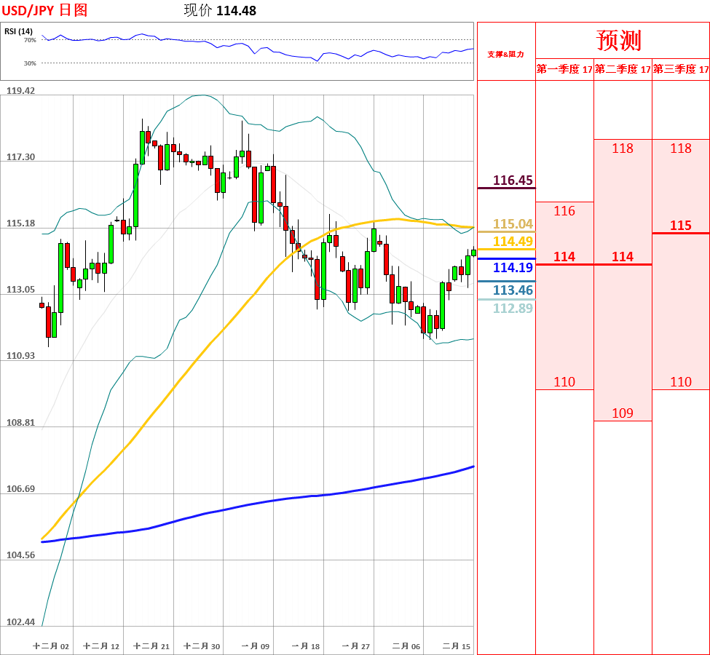710x655 pixels.
Task: Select the 第三季度 17 column header
Action: [x=681, y=69]
